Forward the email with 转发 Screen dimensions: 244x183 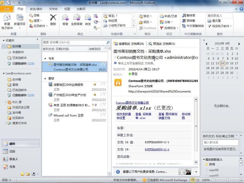tap(88, 20)
